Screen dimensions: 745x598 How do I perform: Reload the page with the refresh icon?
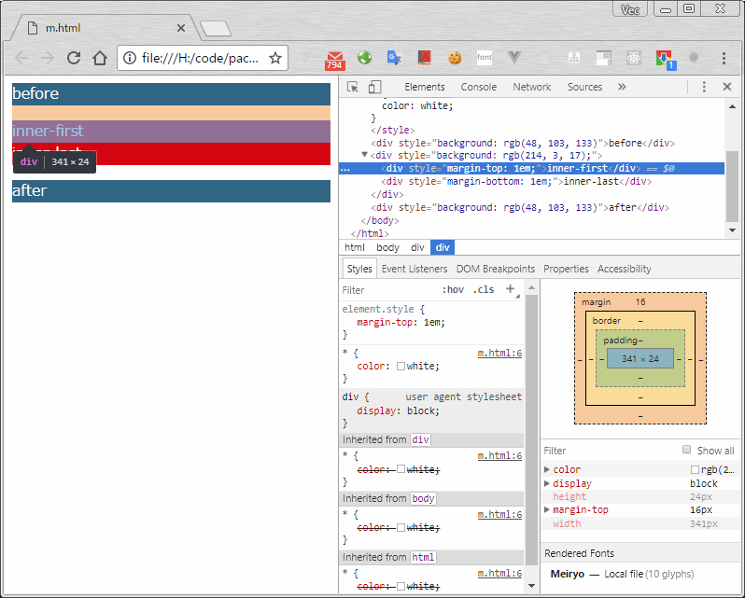[x=74, y=58]
